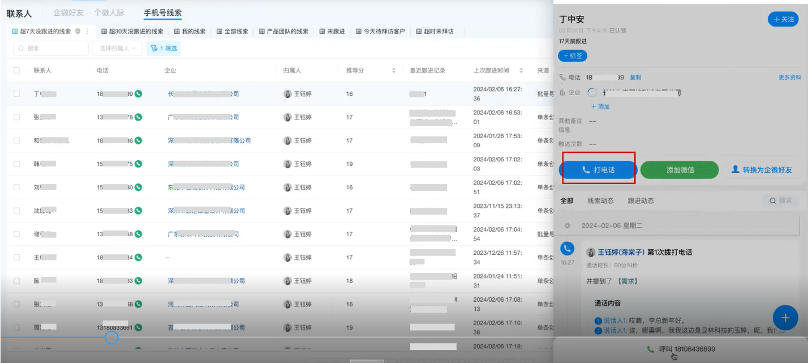Click green call icon for phone ending 34
This screenshot has height=363, width=808.
[x=138, y=258]
